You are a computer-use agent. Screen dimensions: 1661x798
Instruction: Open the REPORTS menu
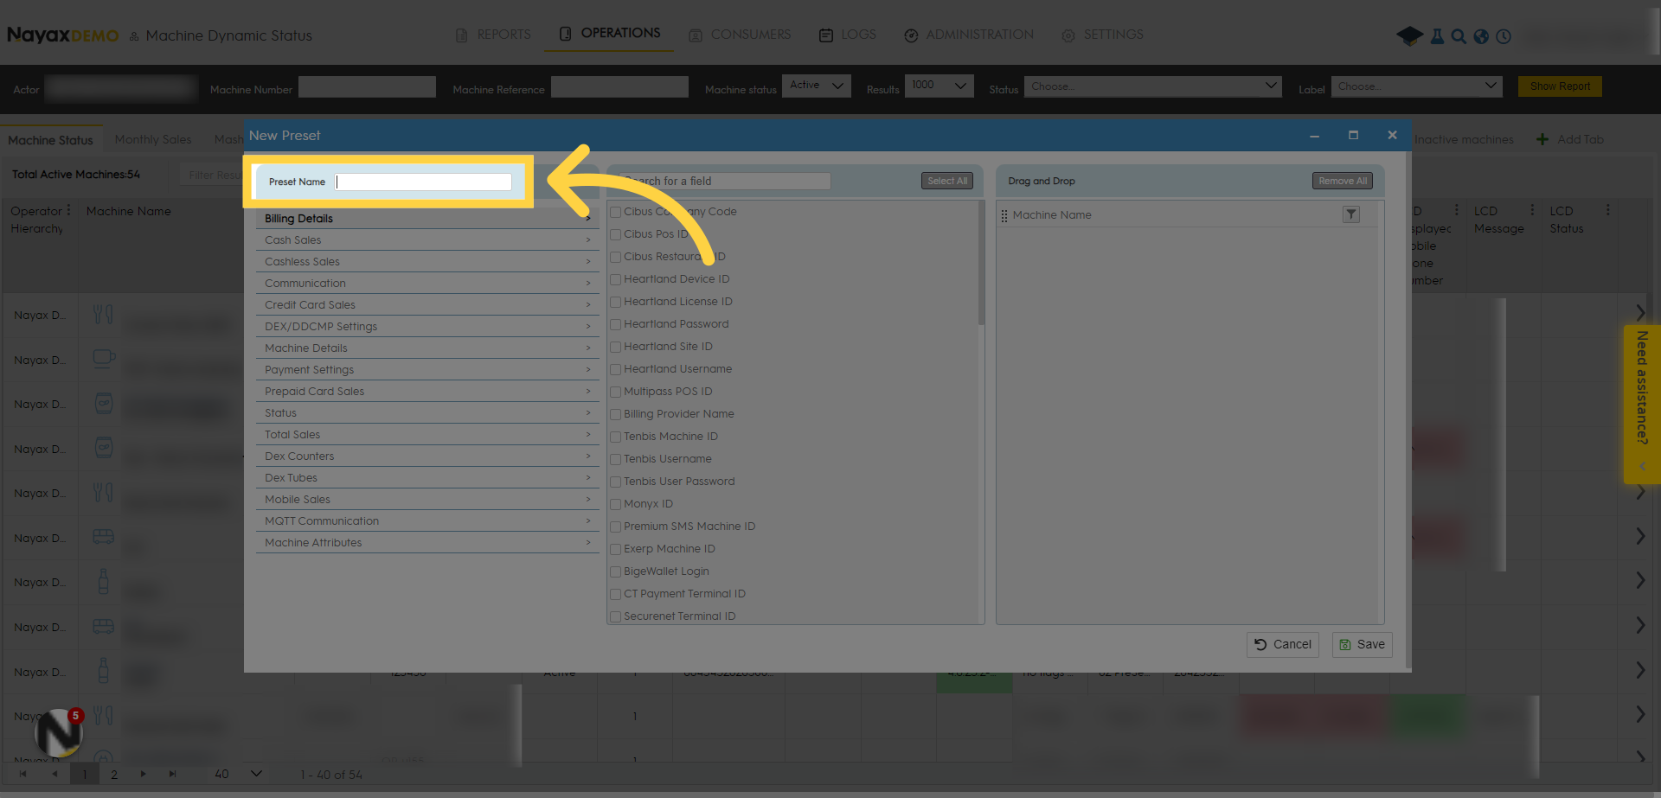click(493, 35)
